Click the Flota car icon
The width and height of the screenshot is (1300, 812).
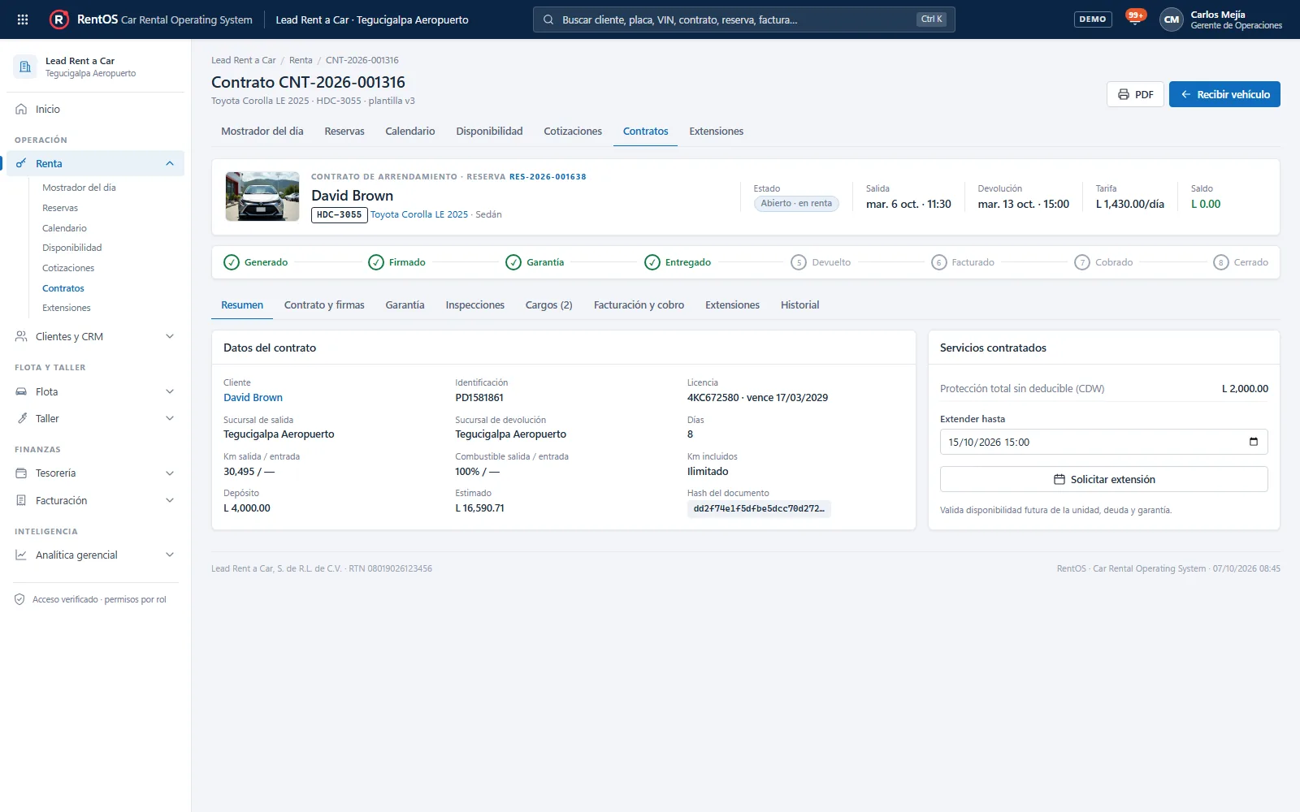tap(21, 391)
